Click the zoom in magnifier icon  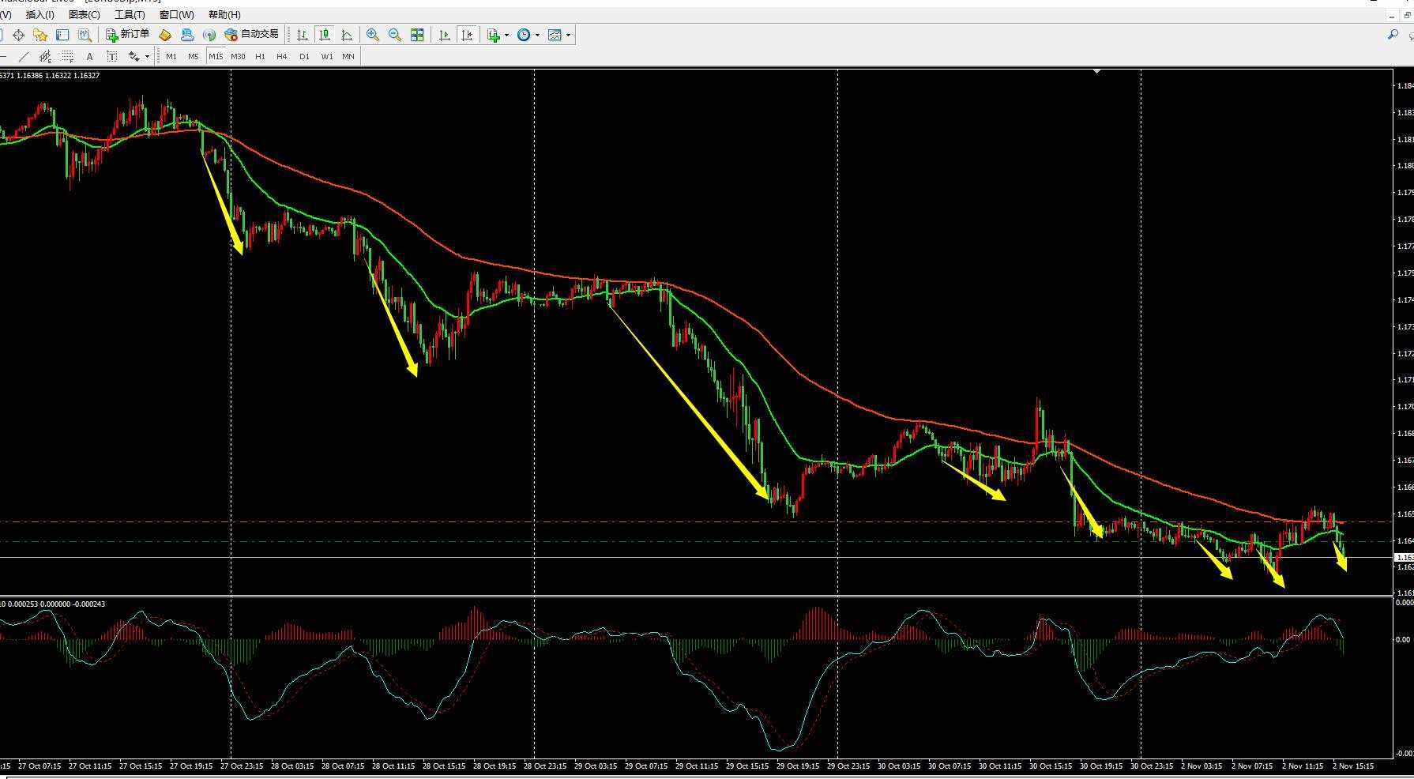pos(373,35)
